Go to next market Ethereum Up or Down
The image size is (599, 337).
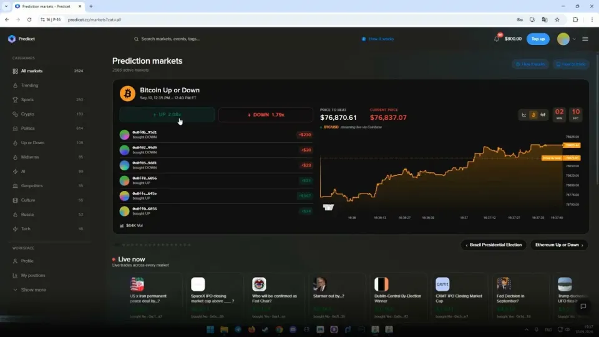[x=559, y=245]
